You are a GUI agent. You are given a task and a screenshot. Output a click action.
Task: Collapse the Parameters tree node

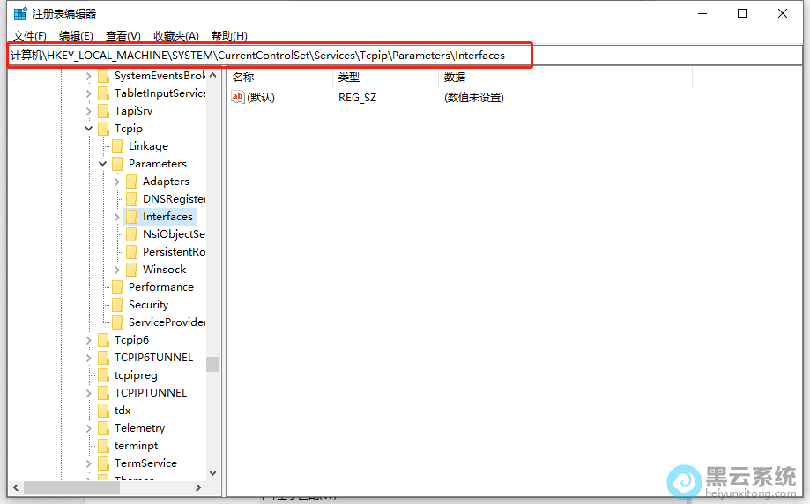103,164
